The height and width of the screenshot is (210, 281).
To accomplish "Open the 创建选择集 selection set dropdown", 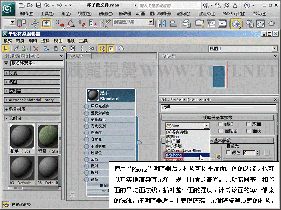I will [x=151, y=22].
